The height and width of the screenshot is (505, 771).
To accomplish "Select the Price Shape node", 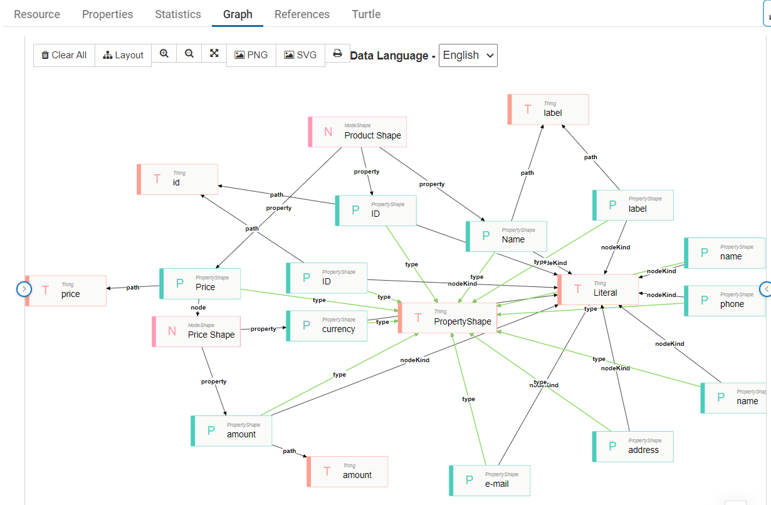I will pyautogui.click(x=196, y=331).
